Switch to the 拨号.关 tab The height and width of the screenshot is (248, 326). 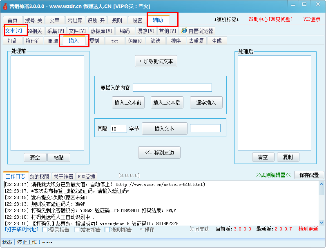33,20
